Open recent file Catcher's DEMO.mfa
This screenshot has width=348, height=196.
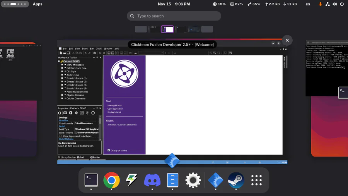(122, 125)
